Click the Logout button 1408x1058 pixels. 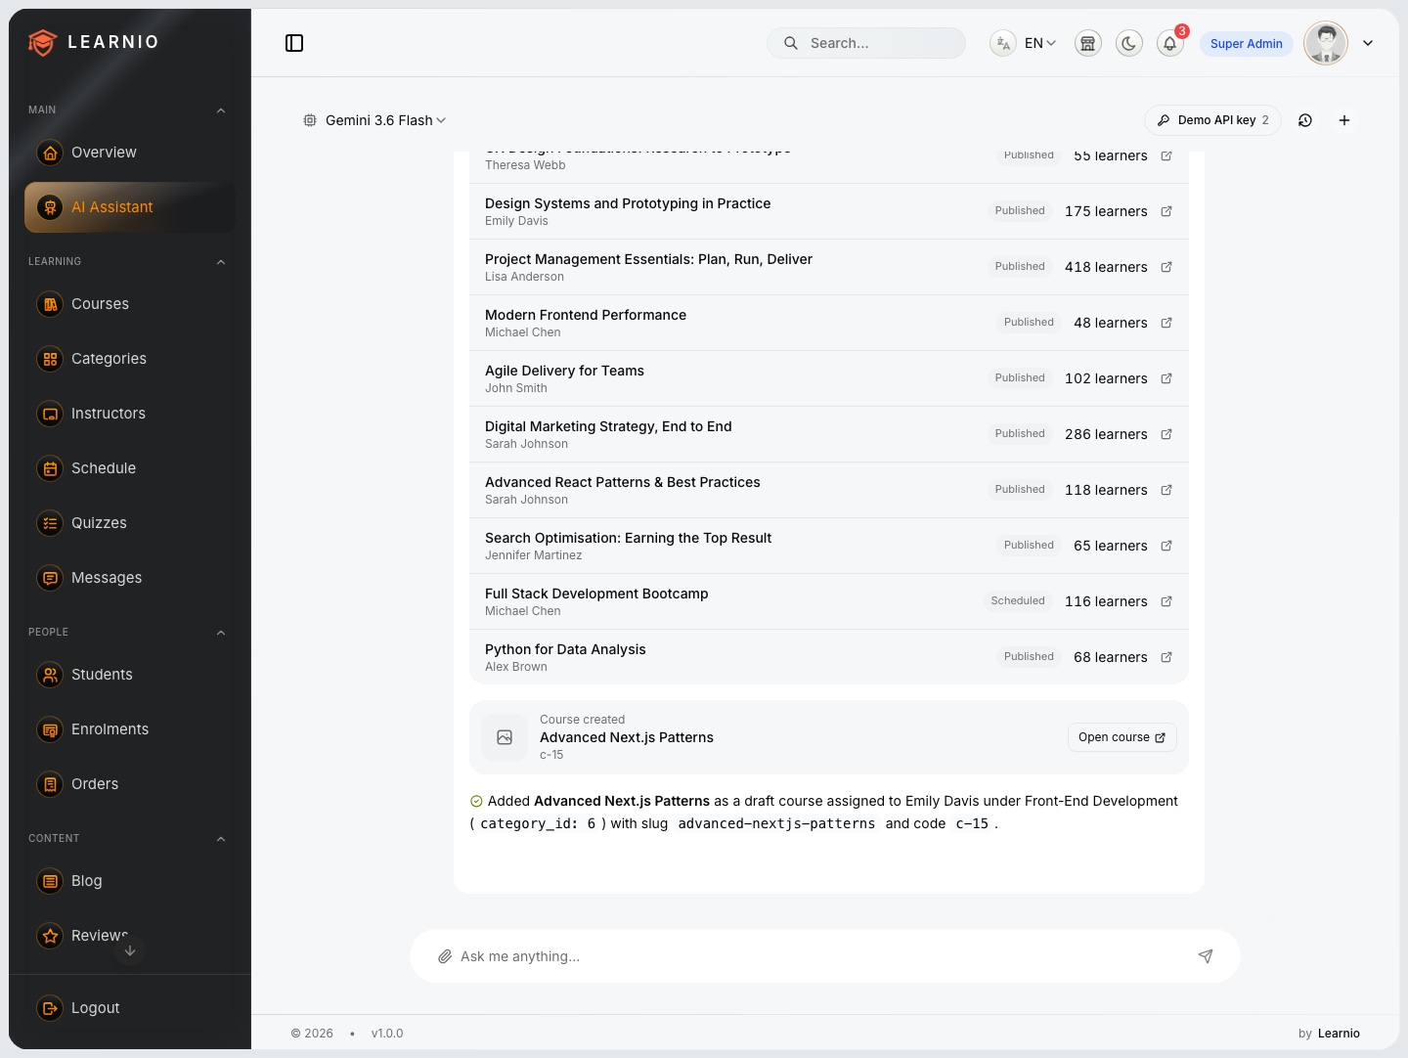(x=130, y=1008)
